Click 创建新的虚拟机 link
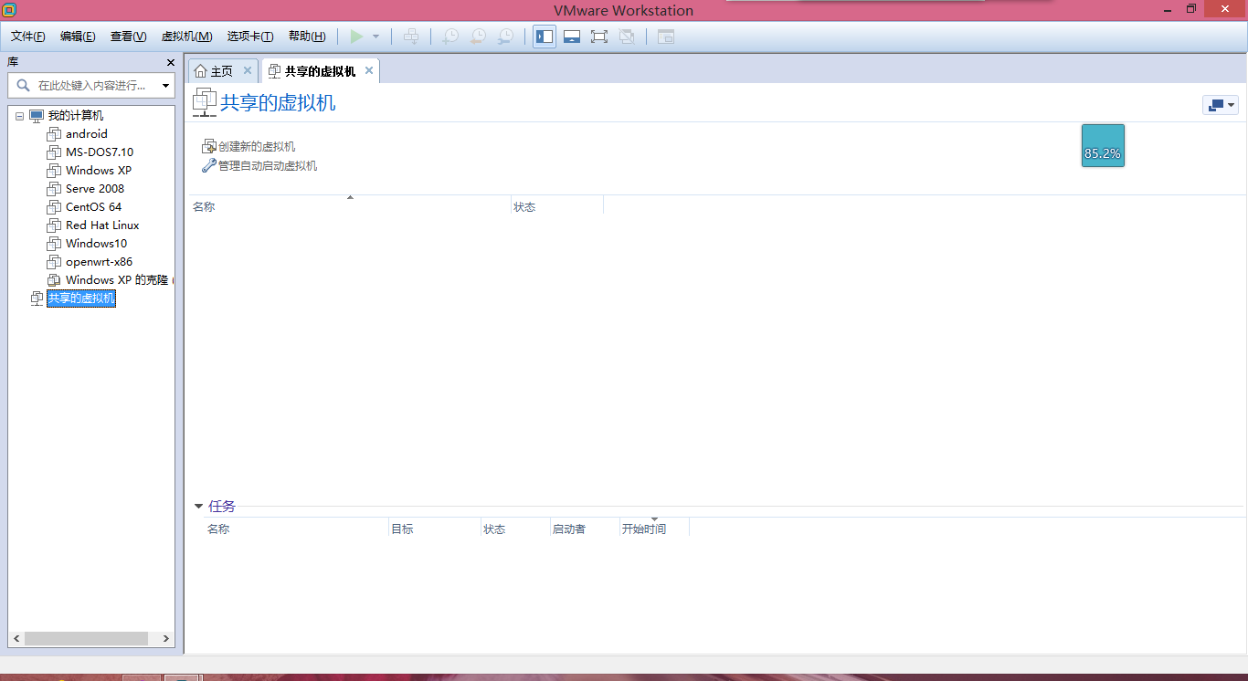Viewport: 1248px width, 681px height. coord(256,146)
